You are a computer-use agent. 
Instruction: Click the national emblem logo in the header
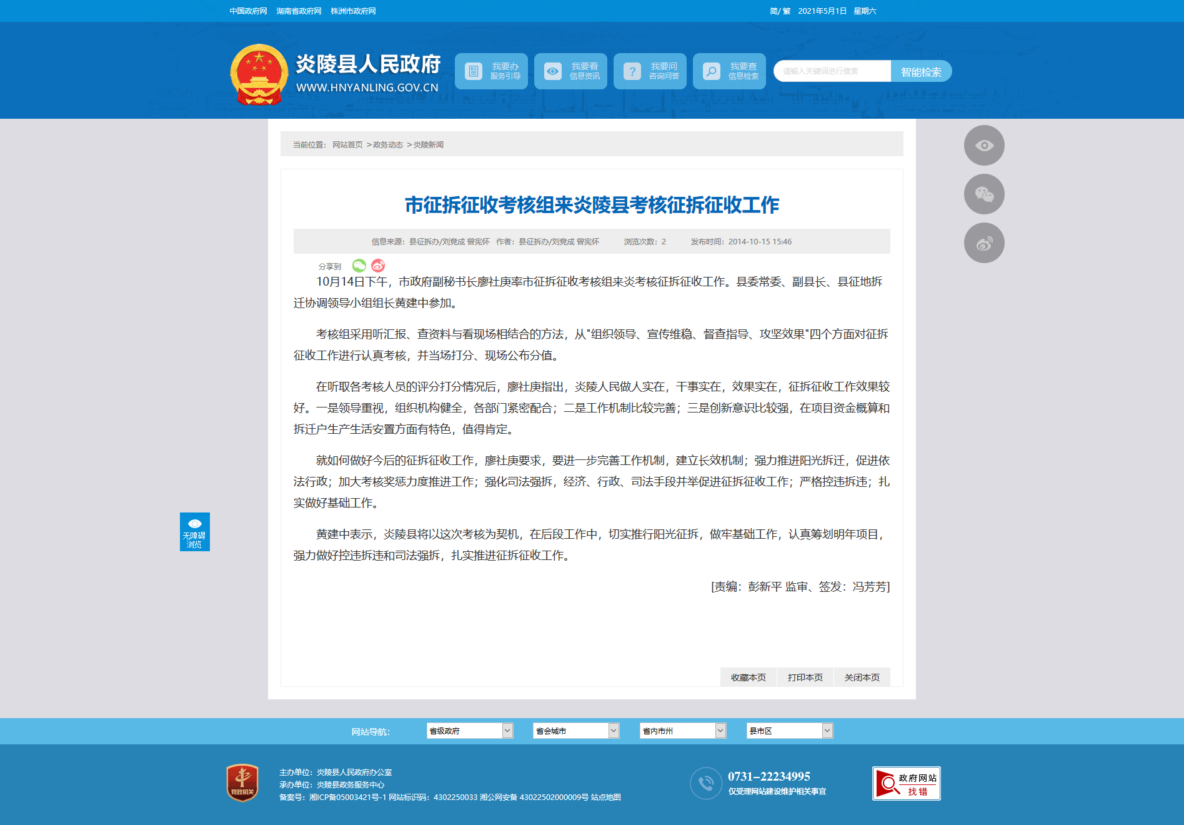(x=259, y=74)
